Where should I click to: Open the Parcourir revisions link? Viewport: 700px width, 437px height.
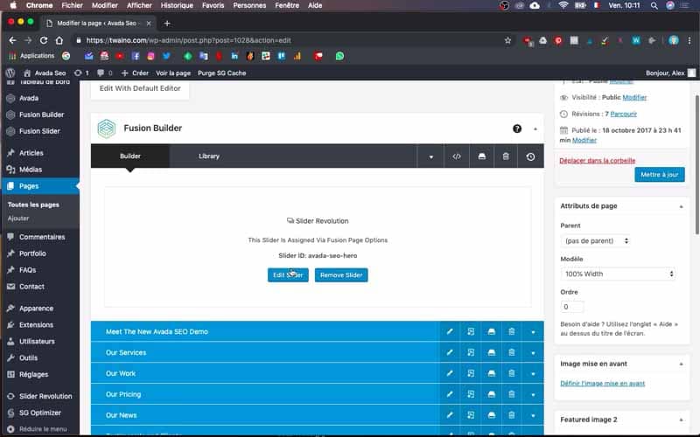point(623,114)
